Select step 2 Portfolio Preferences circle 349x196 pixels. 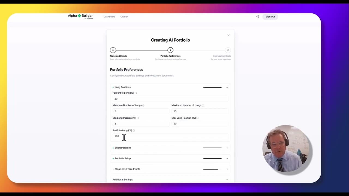170,50
